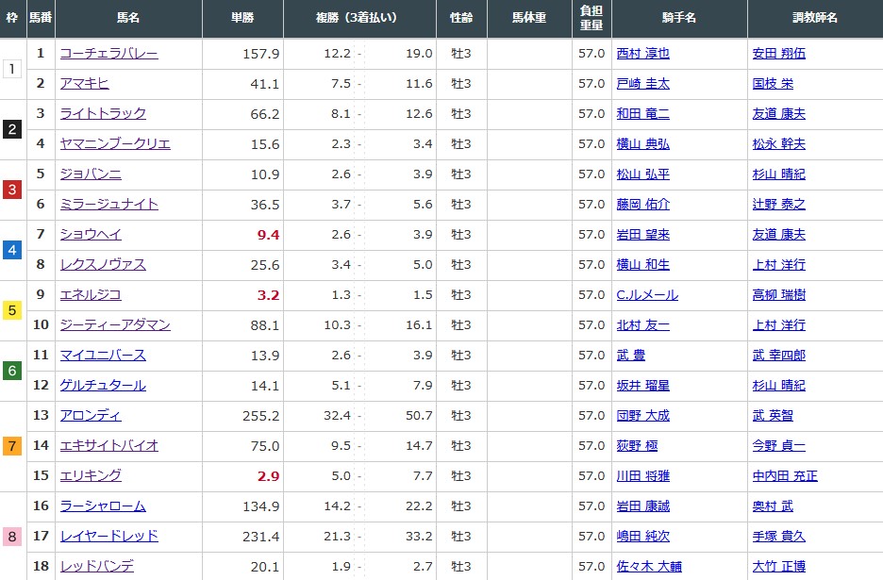Click jockey 川田 将雅 link
883x580 pixels.
641,476
